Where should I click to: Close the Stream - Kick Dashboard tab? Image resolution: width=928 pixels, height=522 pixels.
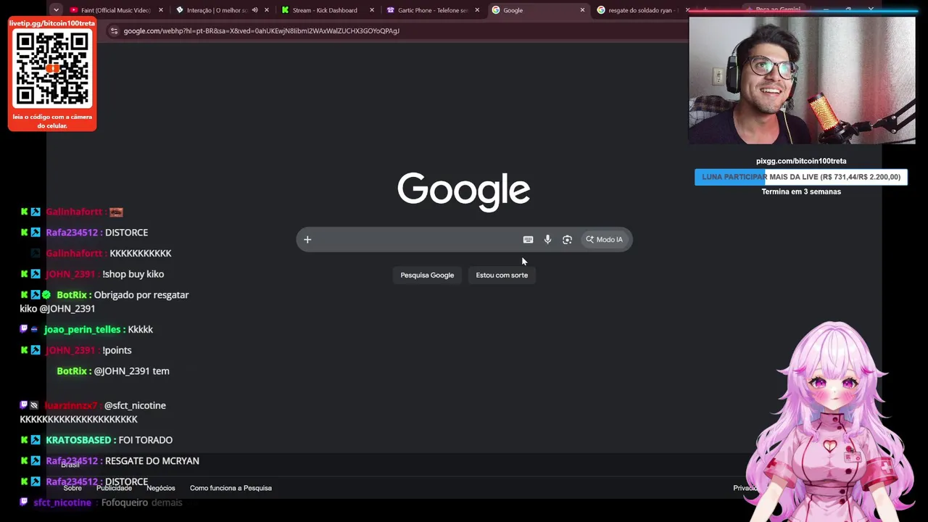click(372, 10)
